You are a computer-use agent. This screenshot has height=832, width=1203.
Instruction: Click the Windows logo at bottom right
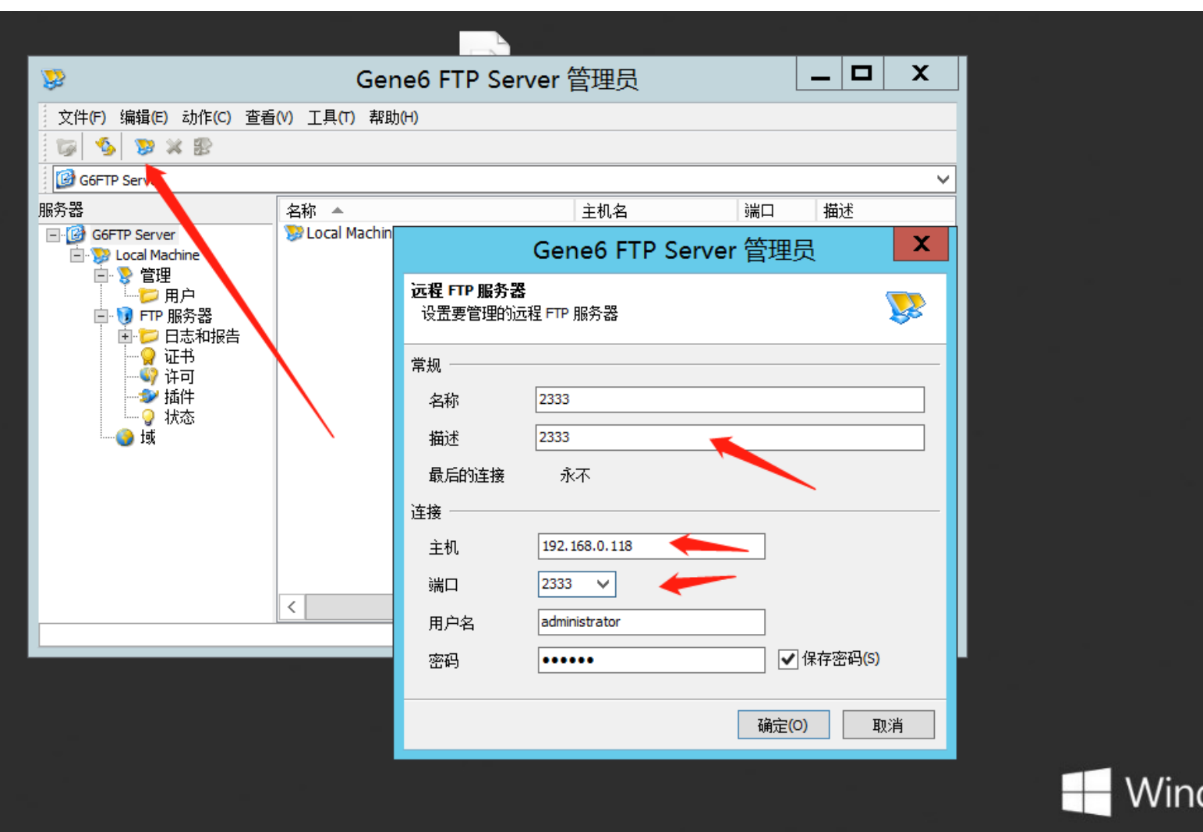[1086, 791]
